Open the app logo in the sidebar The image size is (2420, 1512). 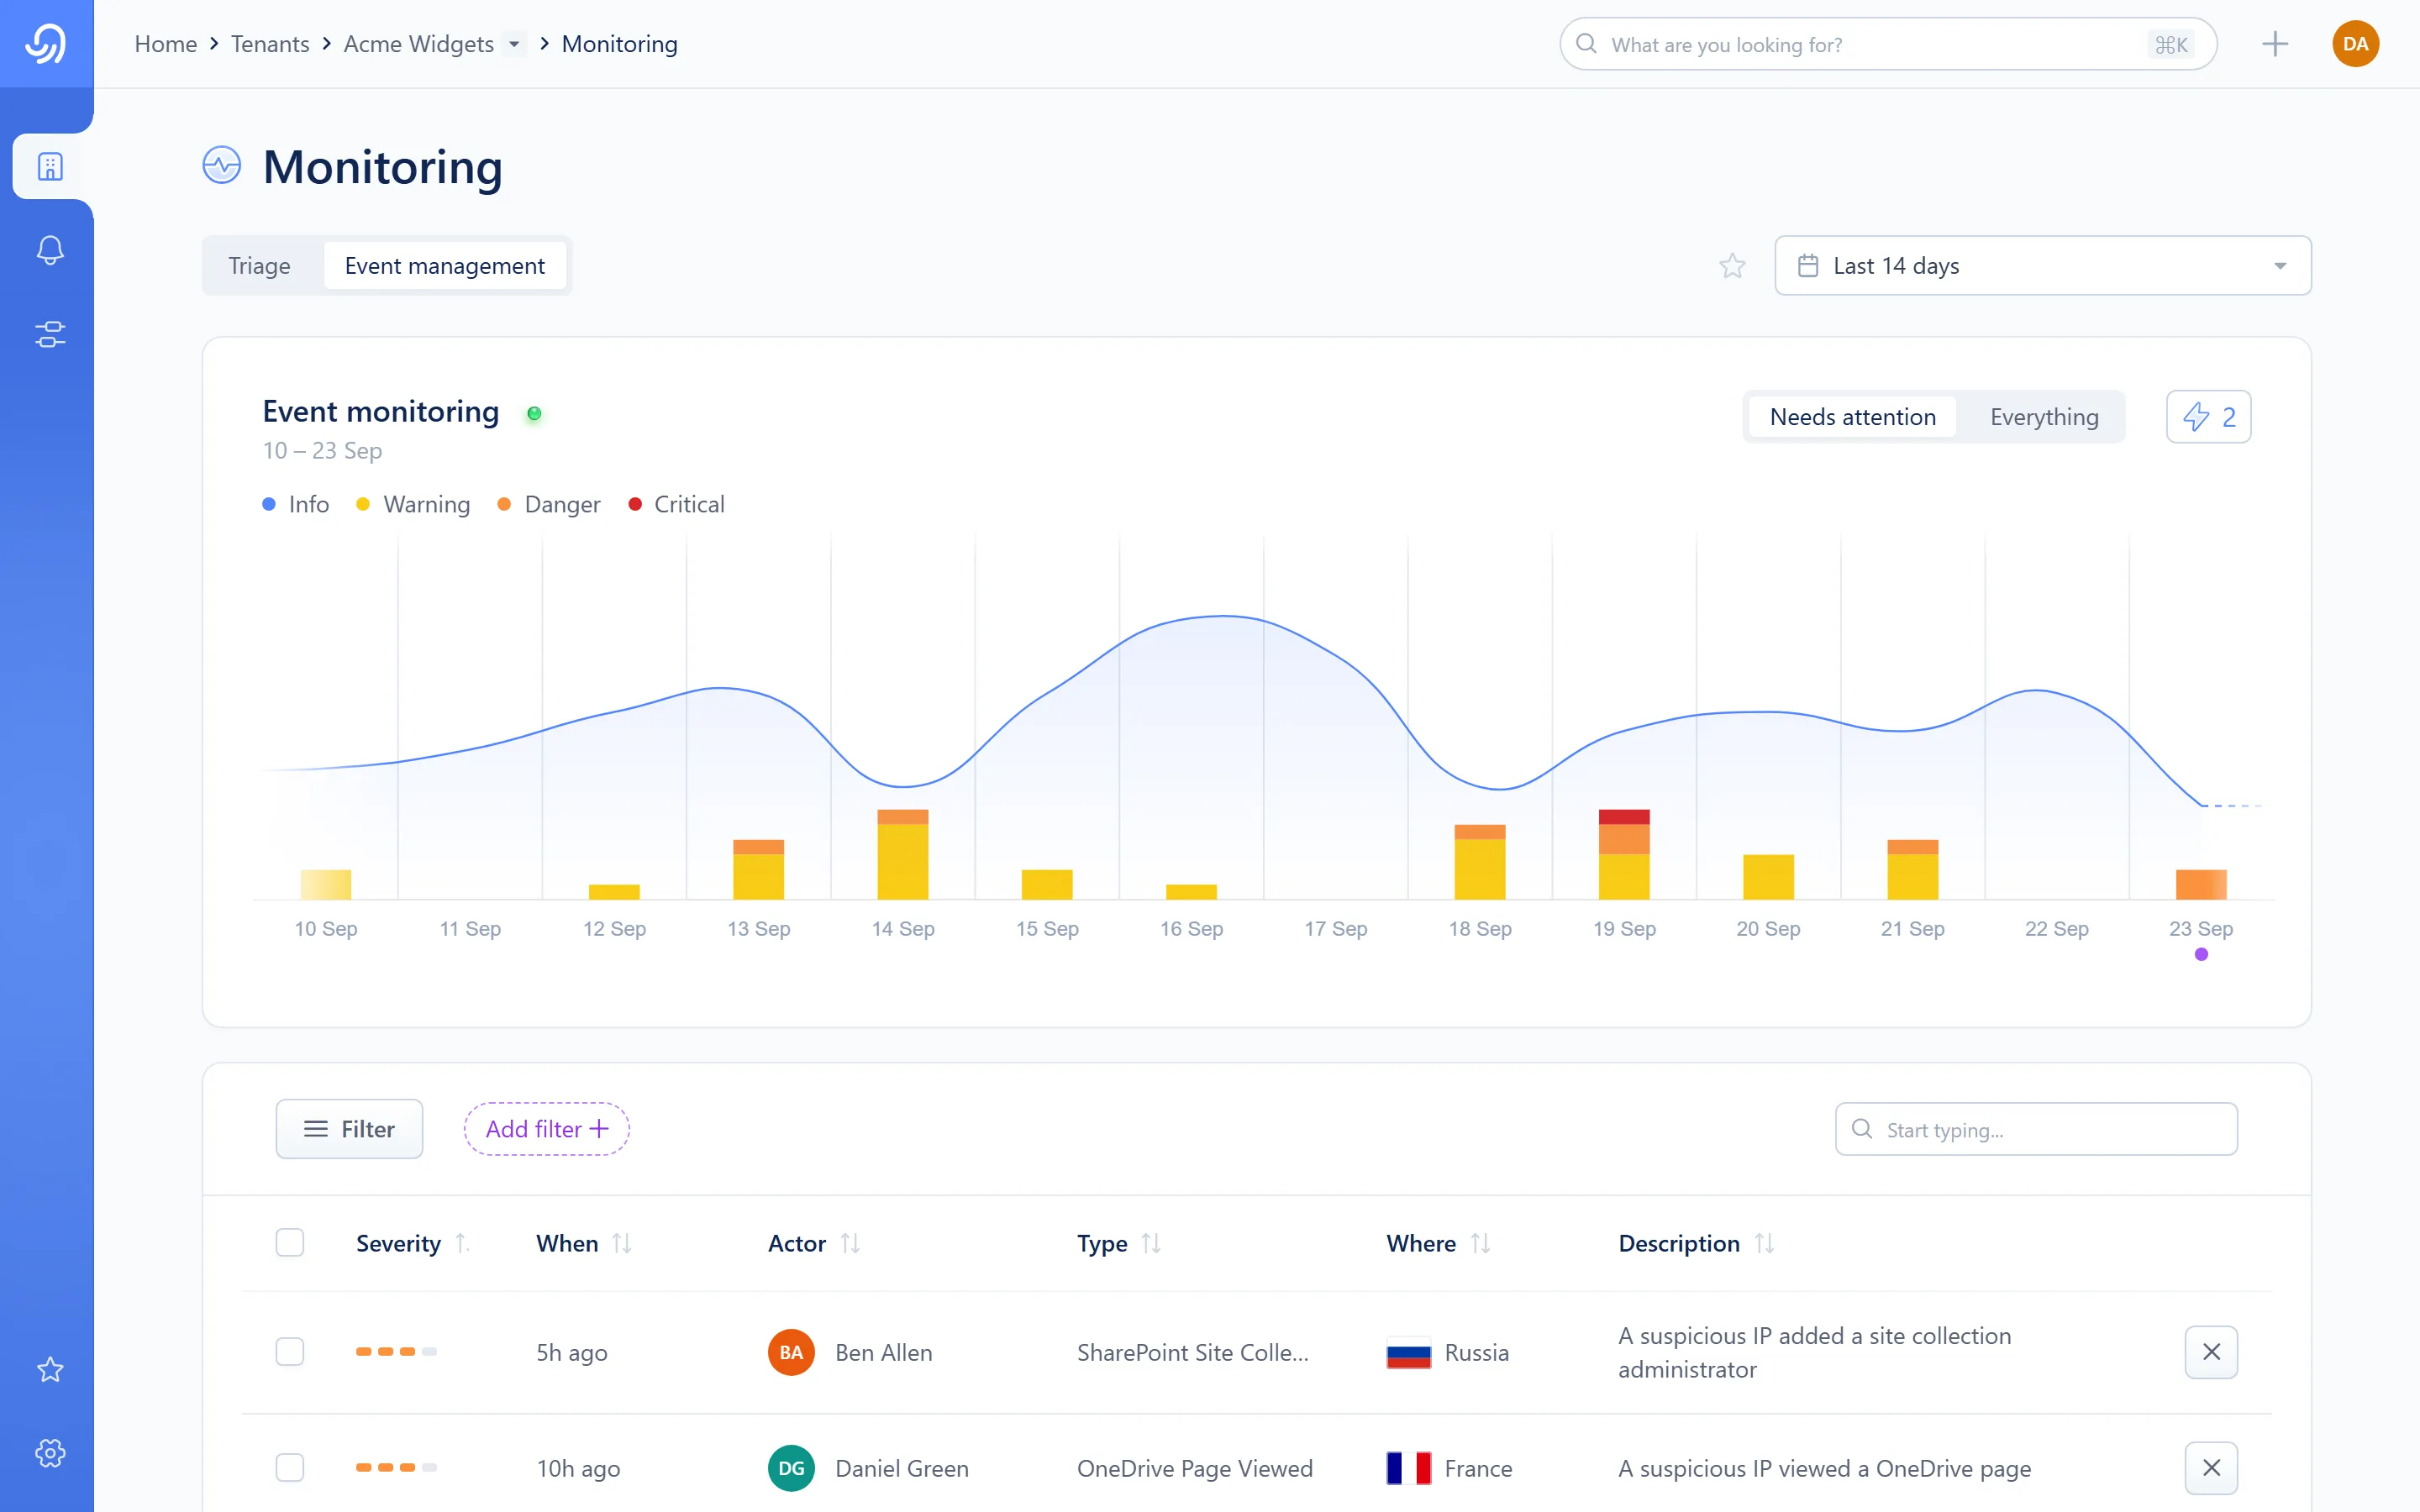click(x=46, y=44)
